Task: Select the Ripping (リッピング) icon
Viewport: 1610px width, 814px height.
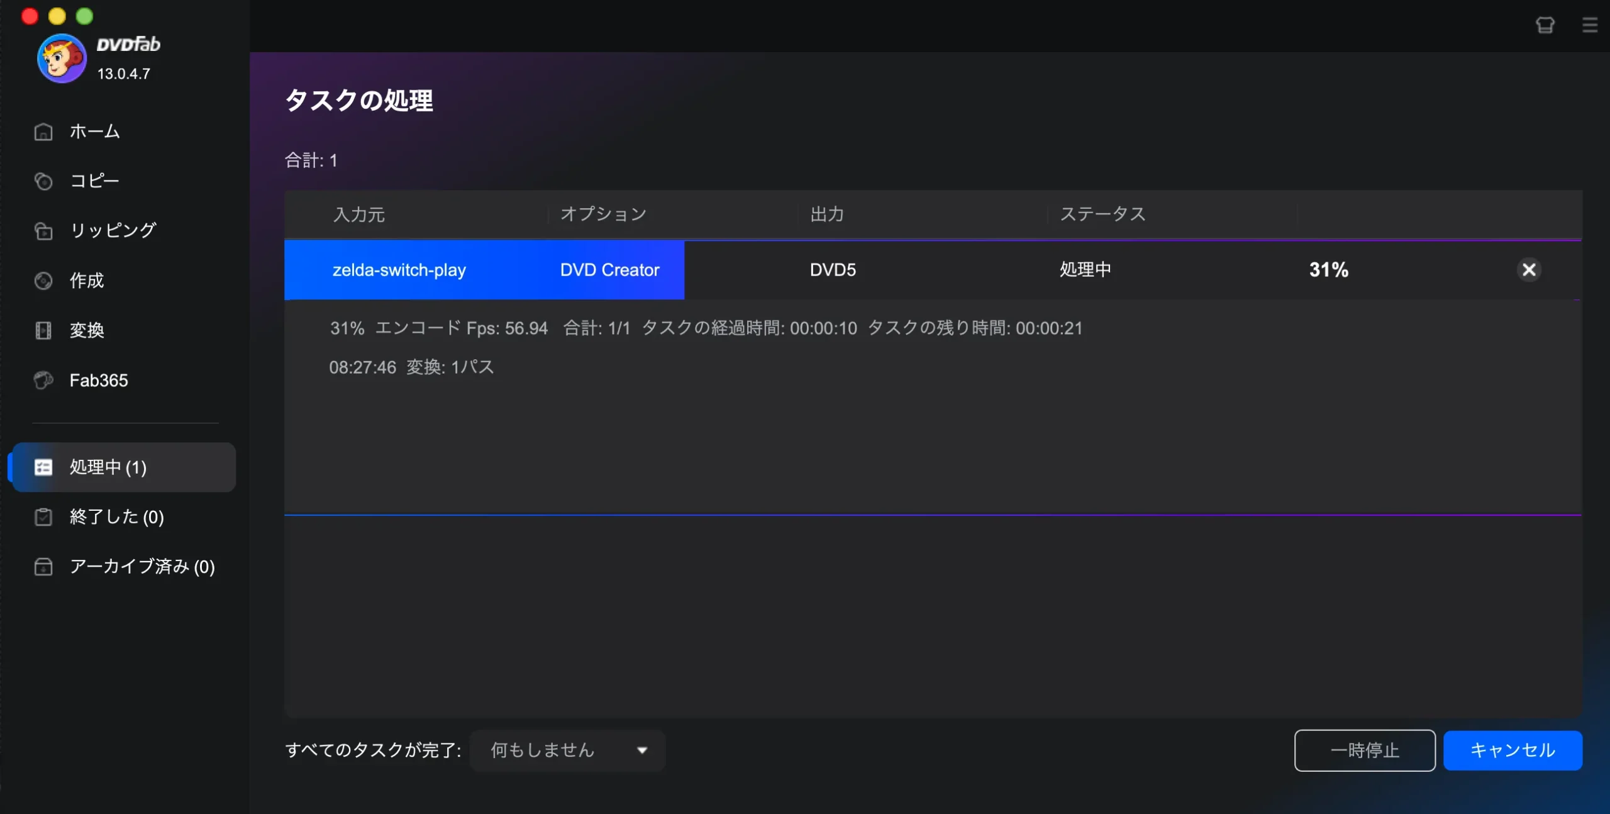Action: (x=43, y=231)
